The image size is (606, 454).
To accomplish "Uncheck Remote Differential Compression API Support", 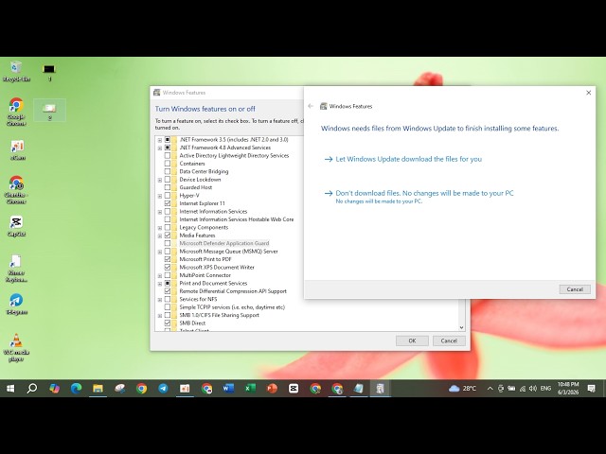I will click(x=168, y=291).
